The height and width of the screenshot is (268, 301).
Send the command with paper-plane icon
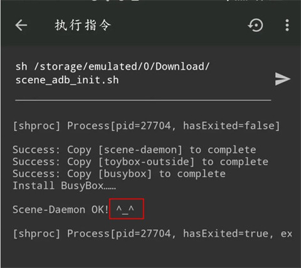pos(283,79)
